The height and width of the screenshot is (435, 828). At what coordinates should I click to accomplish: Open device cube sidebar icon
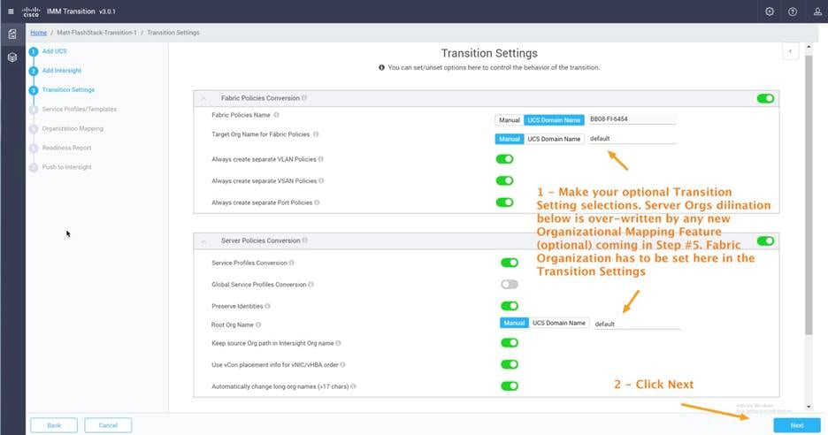(x=12, y=57)
